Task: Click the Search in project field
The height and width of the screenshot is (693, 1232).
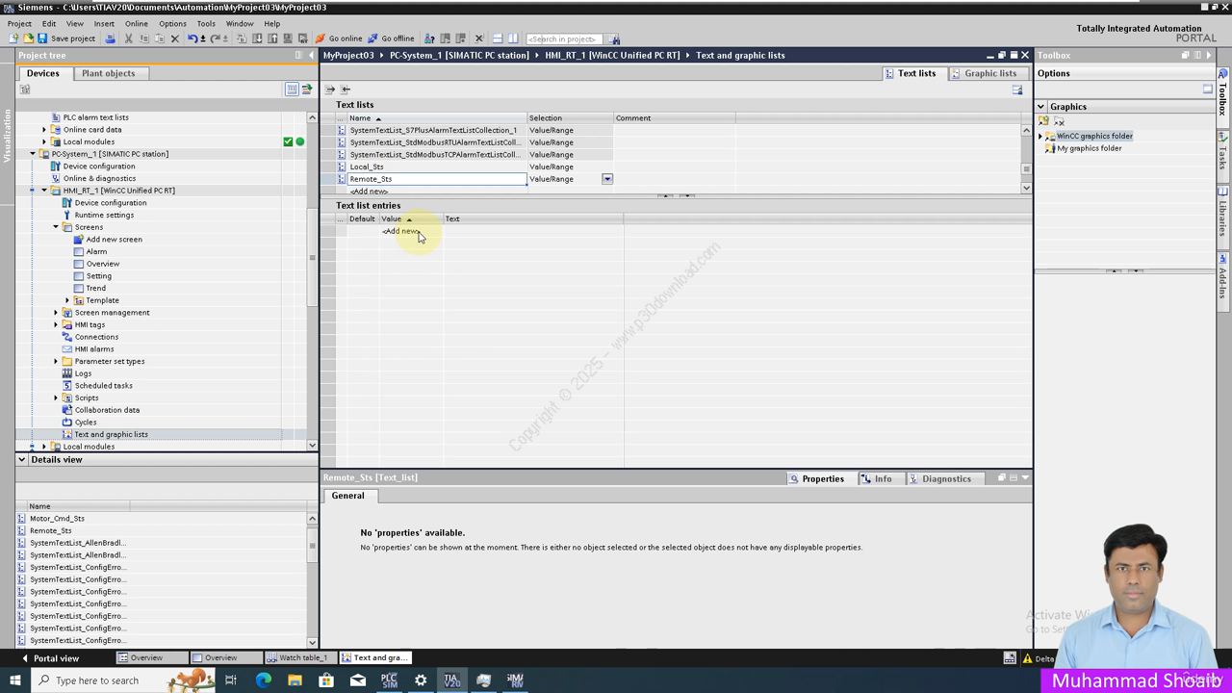Action: [564, 38]
